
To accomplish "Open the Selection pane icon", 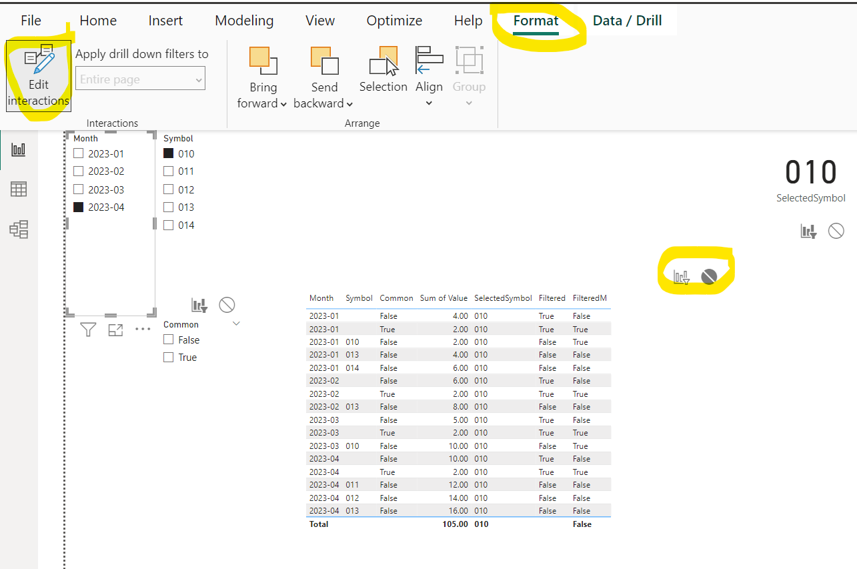I will pyautogui.click(x=383, y=61).
